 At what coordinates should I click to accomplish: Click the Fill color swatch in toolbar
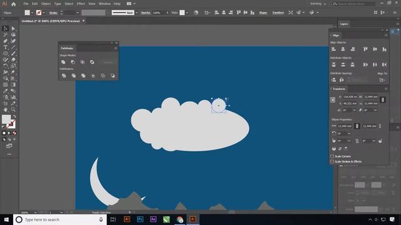click(x=6, y=119)
